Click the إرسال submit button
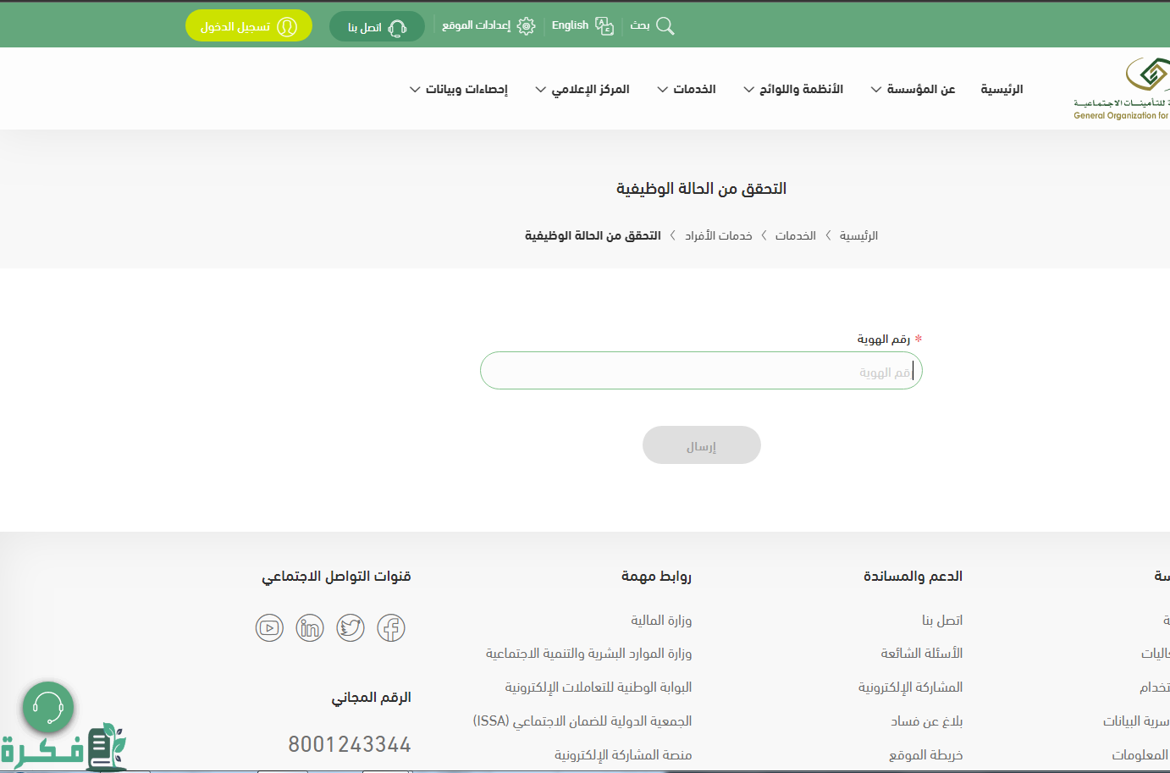This screenshot has width=1170, height=773. coord(701,445)
